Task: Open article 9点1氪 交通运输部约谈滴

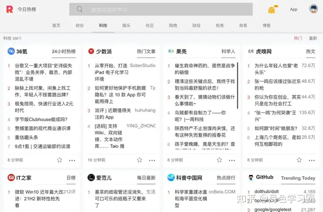Action: tap(43, 147)
